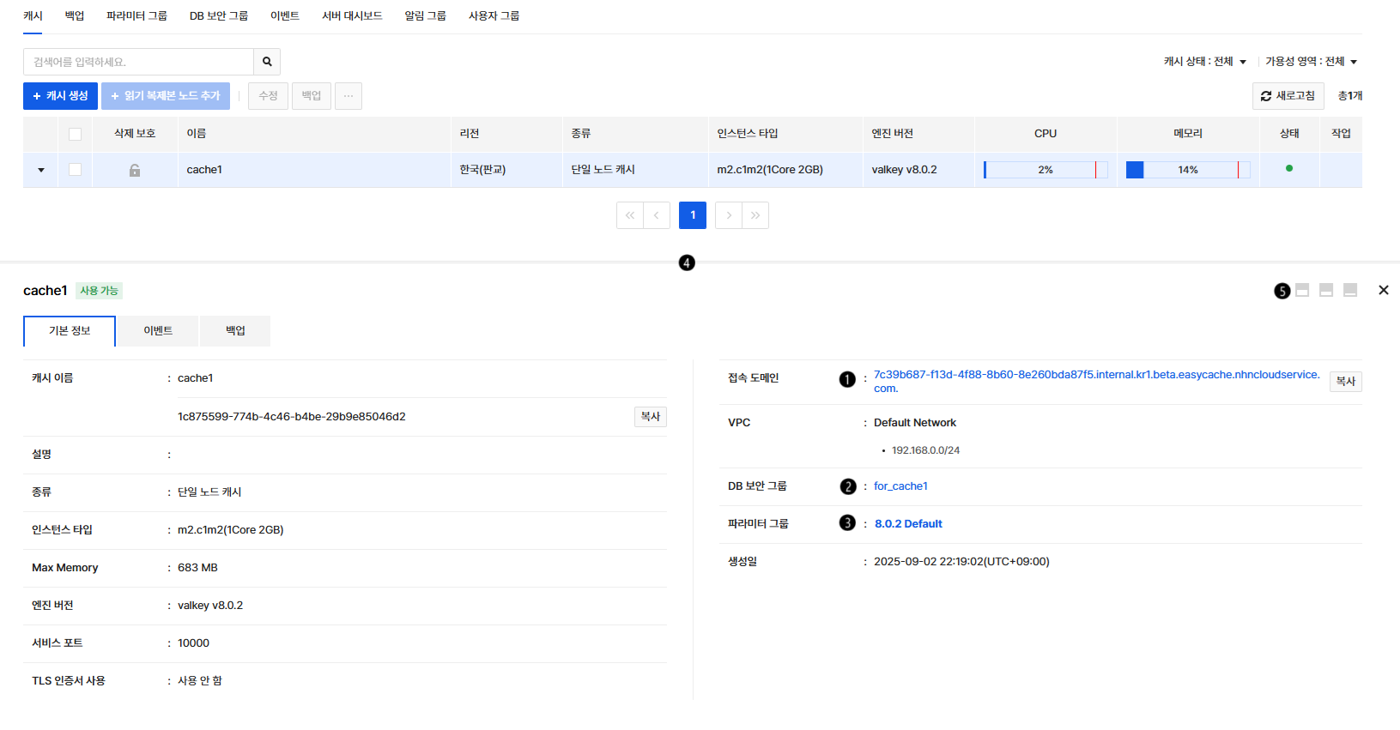Open the for_cache1 DB security group link
The image size is (1400, 730).
coord(900,486)
